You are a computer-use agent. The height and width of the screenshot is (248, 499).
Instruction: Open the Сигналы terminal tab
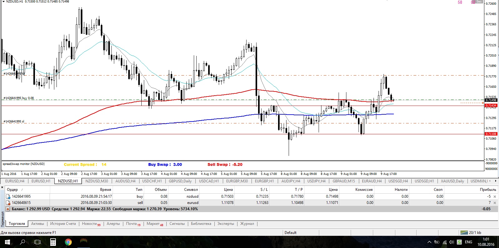[177, 224]
